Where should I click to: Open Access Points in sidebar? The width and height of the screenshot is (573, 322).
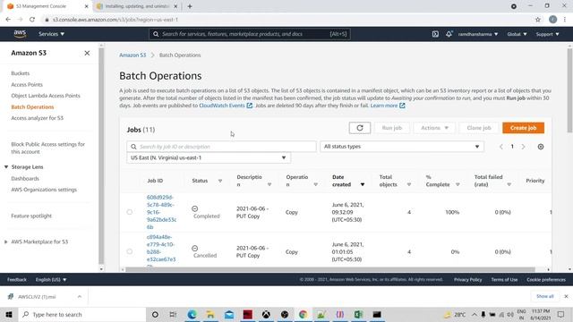(x=27, y=84)
